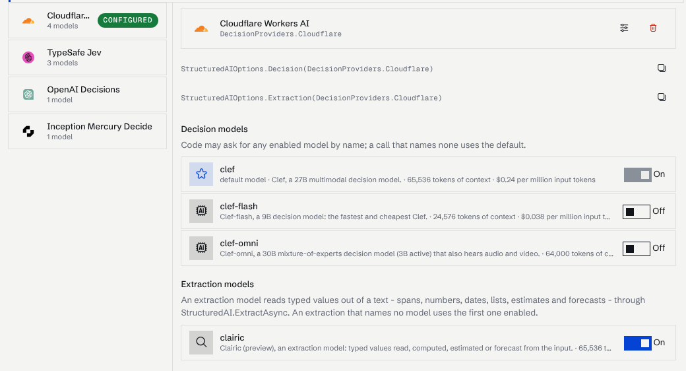Viewport: 686px width, 371px height.
Task: Click the StructuredAIOptions.Extraction code line
Action: coord(311,98)
